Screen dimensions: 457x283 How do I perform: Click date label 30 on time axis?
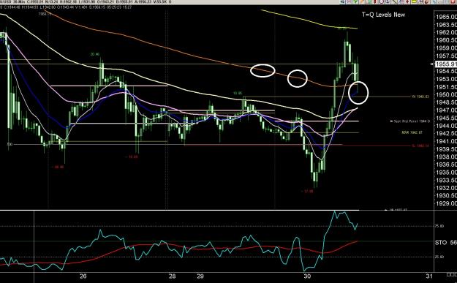307,276
